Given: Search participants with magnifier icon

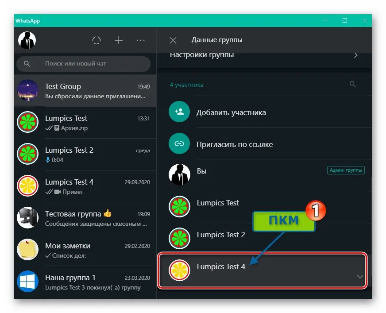Looking at the screenshot, I should (x=352, y=84).
